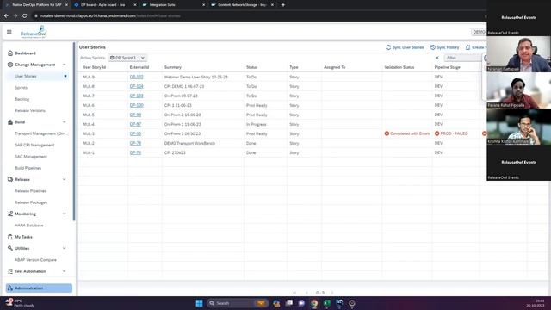Image resolution: width=551 pixels, height=310 pixels.
Task: Open ABAP Version Compare in the sidebar
Action: click(x=35, y=260)
